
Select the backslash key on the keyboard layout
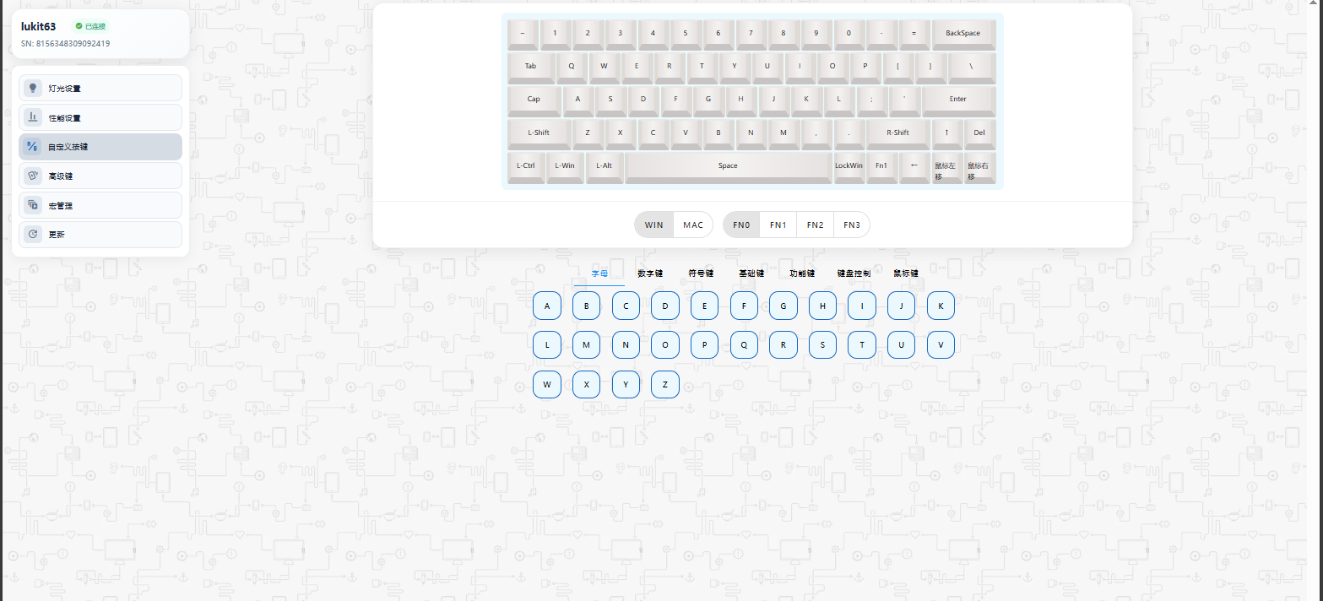(x=971, y=68)
